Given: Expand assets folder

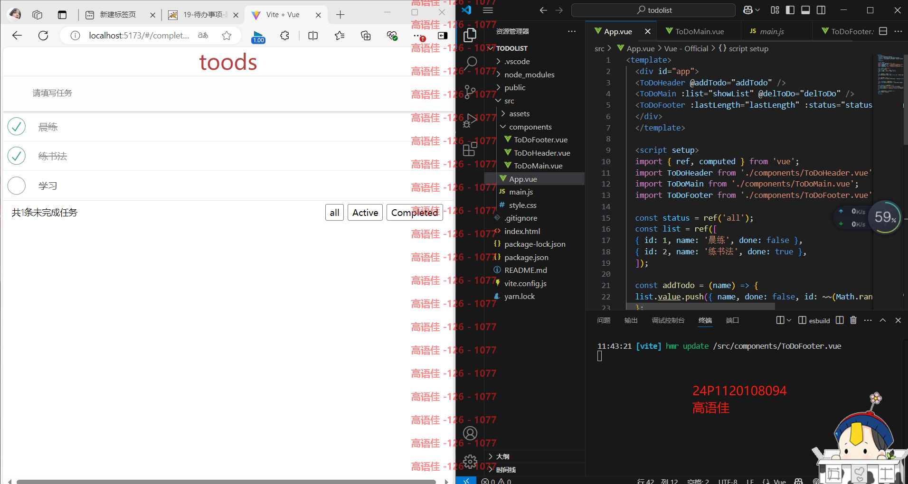Looking at the screenshot, I should pyautogui.click(x=534, y=114).
